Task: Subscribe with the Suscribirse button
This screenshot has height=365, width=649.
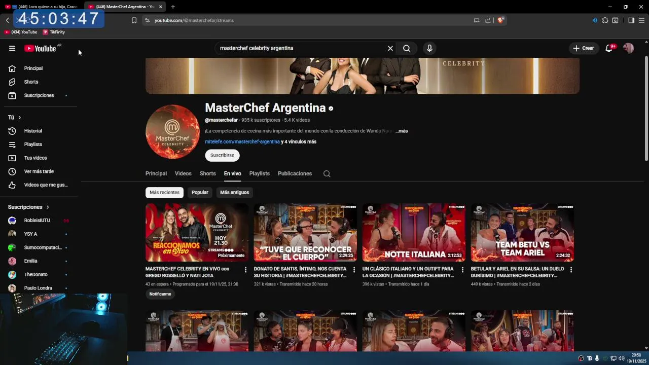Action: (222, 155)
